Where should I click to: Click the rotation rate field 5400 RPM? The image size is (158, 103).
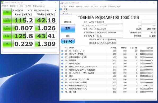click(x=149, y=29)
